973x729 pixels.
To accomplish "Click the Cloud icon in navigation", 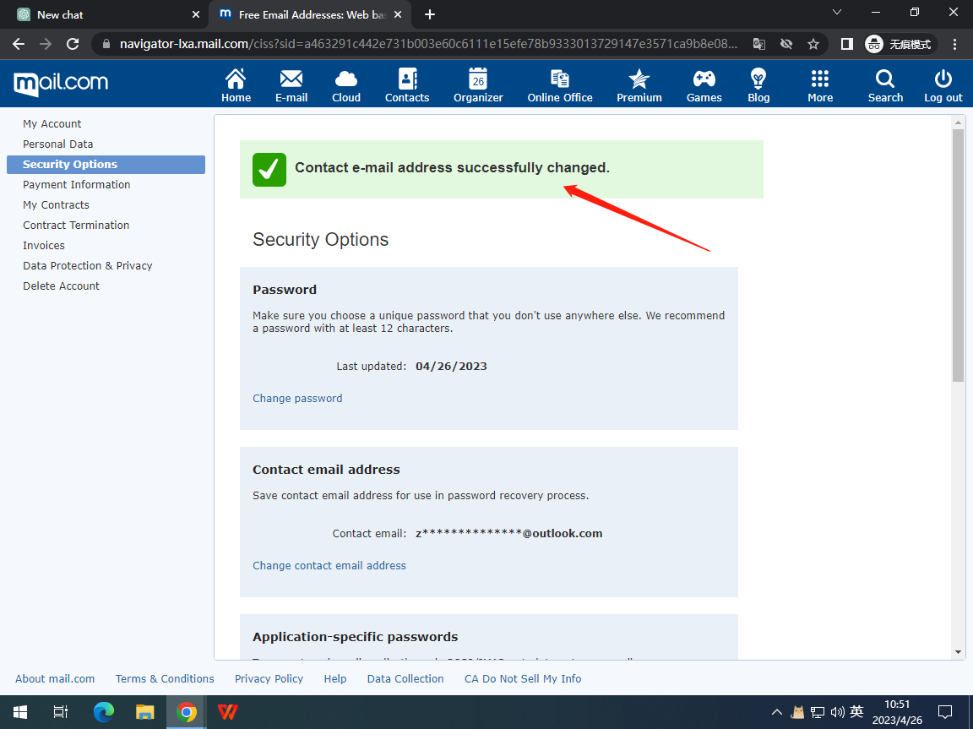I will [346, 80].
